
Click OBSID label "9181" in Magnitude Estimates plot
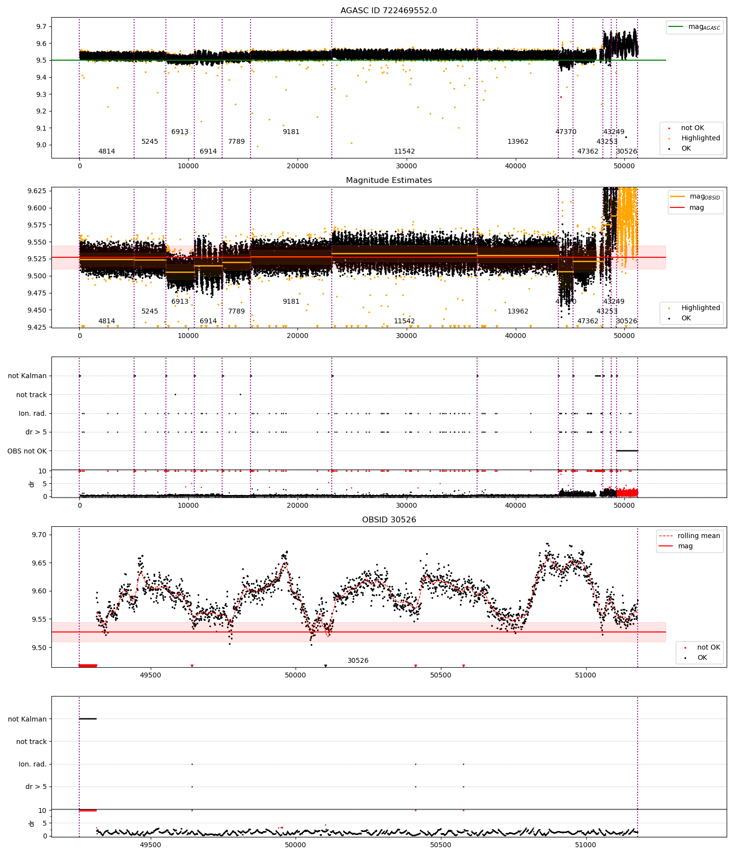click(x=291, y=302)
